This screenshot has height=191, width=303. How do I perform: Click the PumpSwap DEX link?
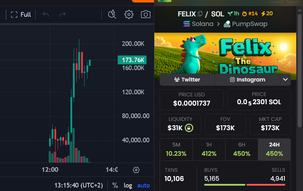point(245,24)
